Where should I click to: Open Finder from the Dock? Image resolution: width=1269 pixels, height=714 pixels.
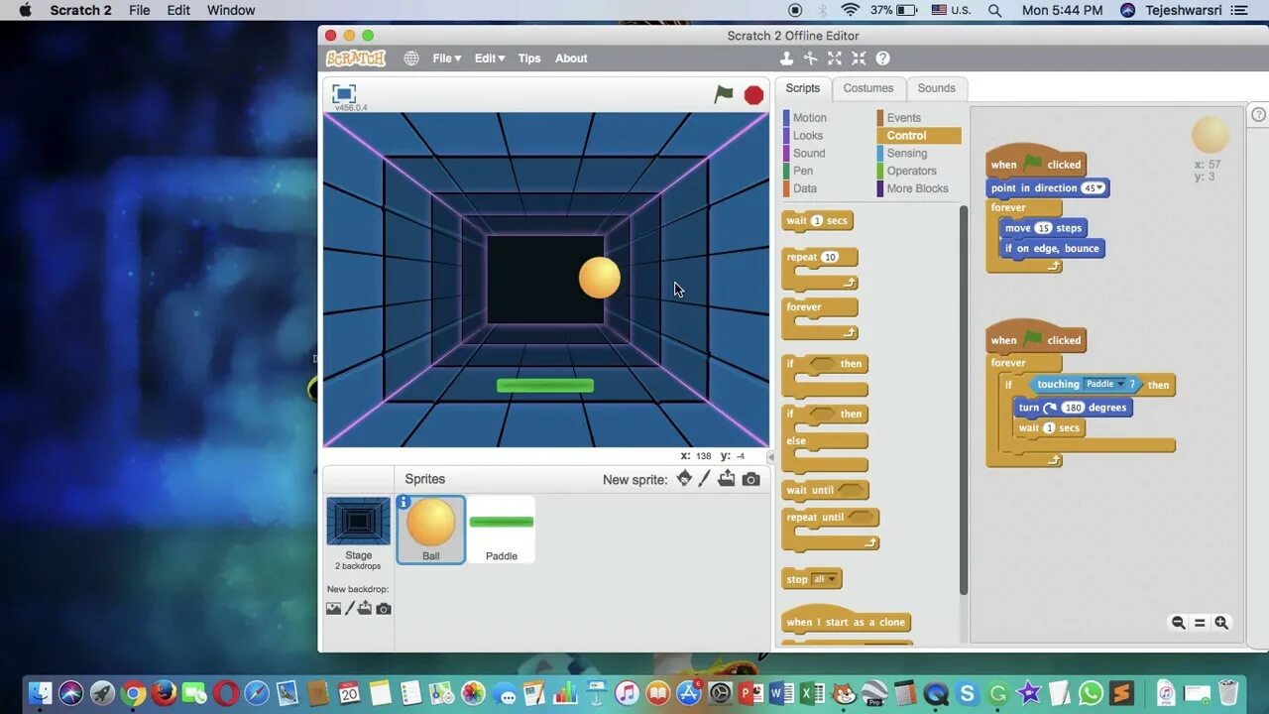pyautogui.click(x=41, y=693)
